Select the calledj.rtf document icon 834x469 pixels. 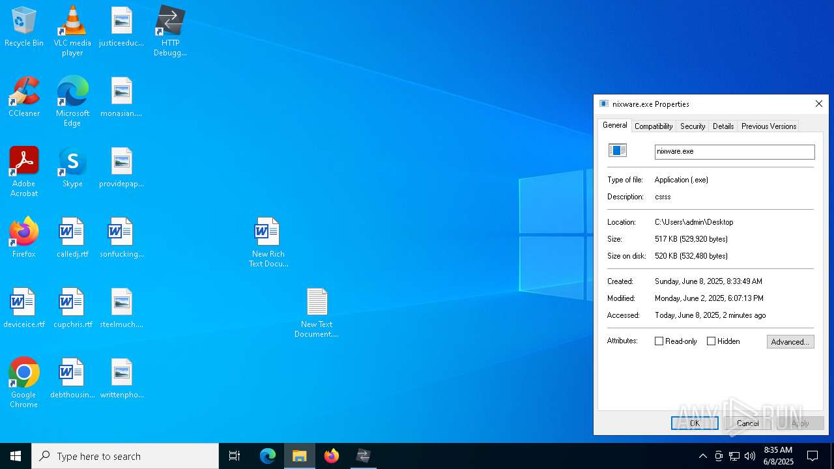(x=72, y=238)
